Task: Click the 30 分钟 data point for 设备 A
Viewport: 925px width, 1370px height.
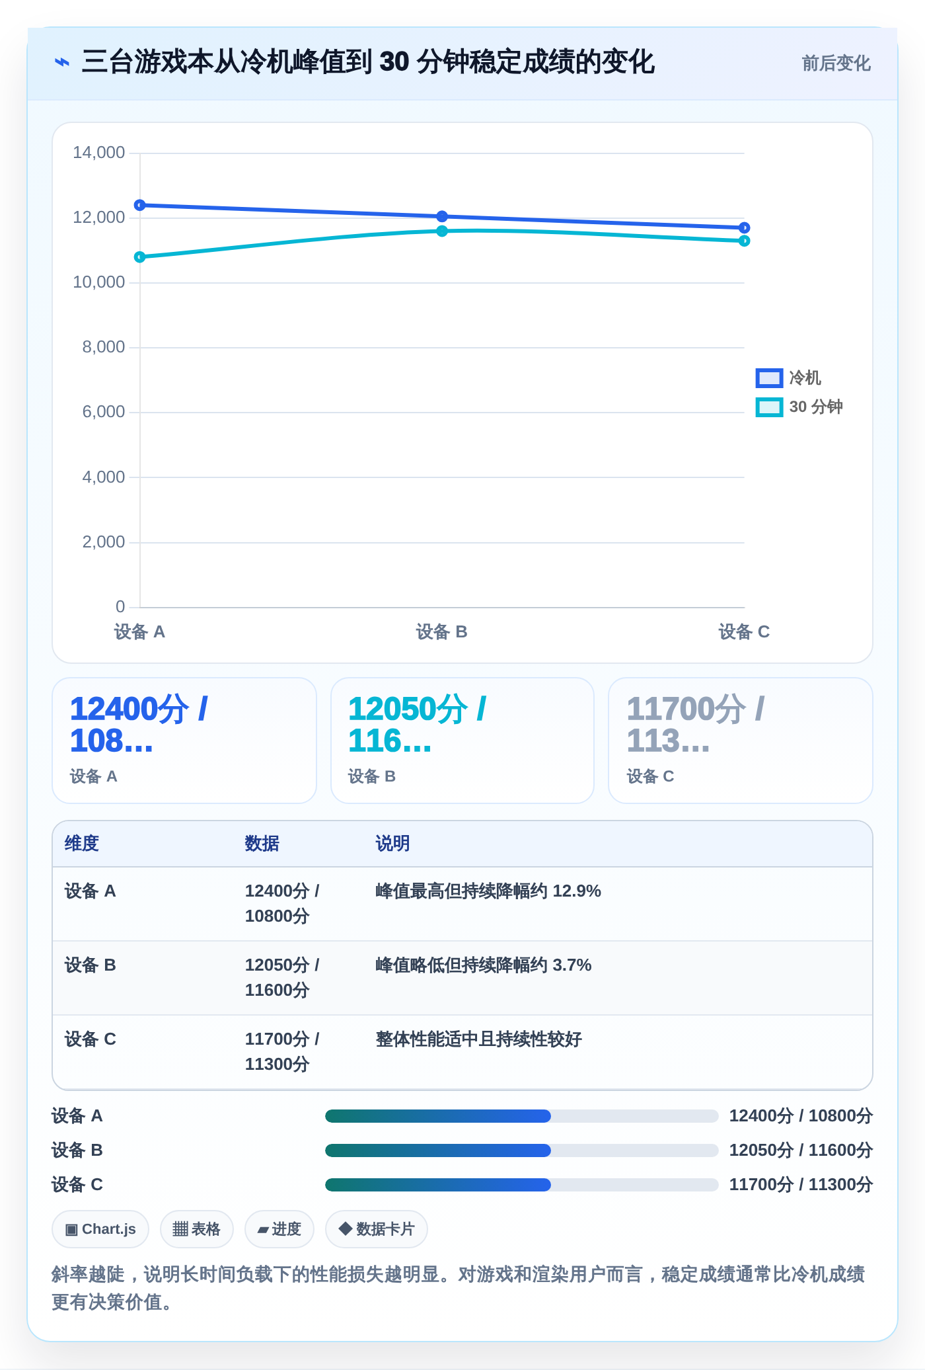Action: [140, 257]
